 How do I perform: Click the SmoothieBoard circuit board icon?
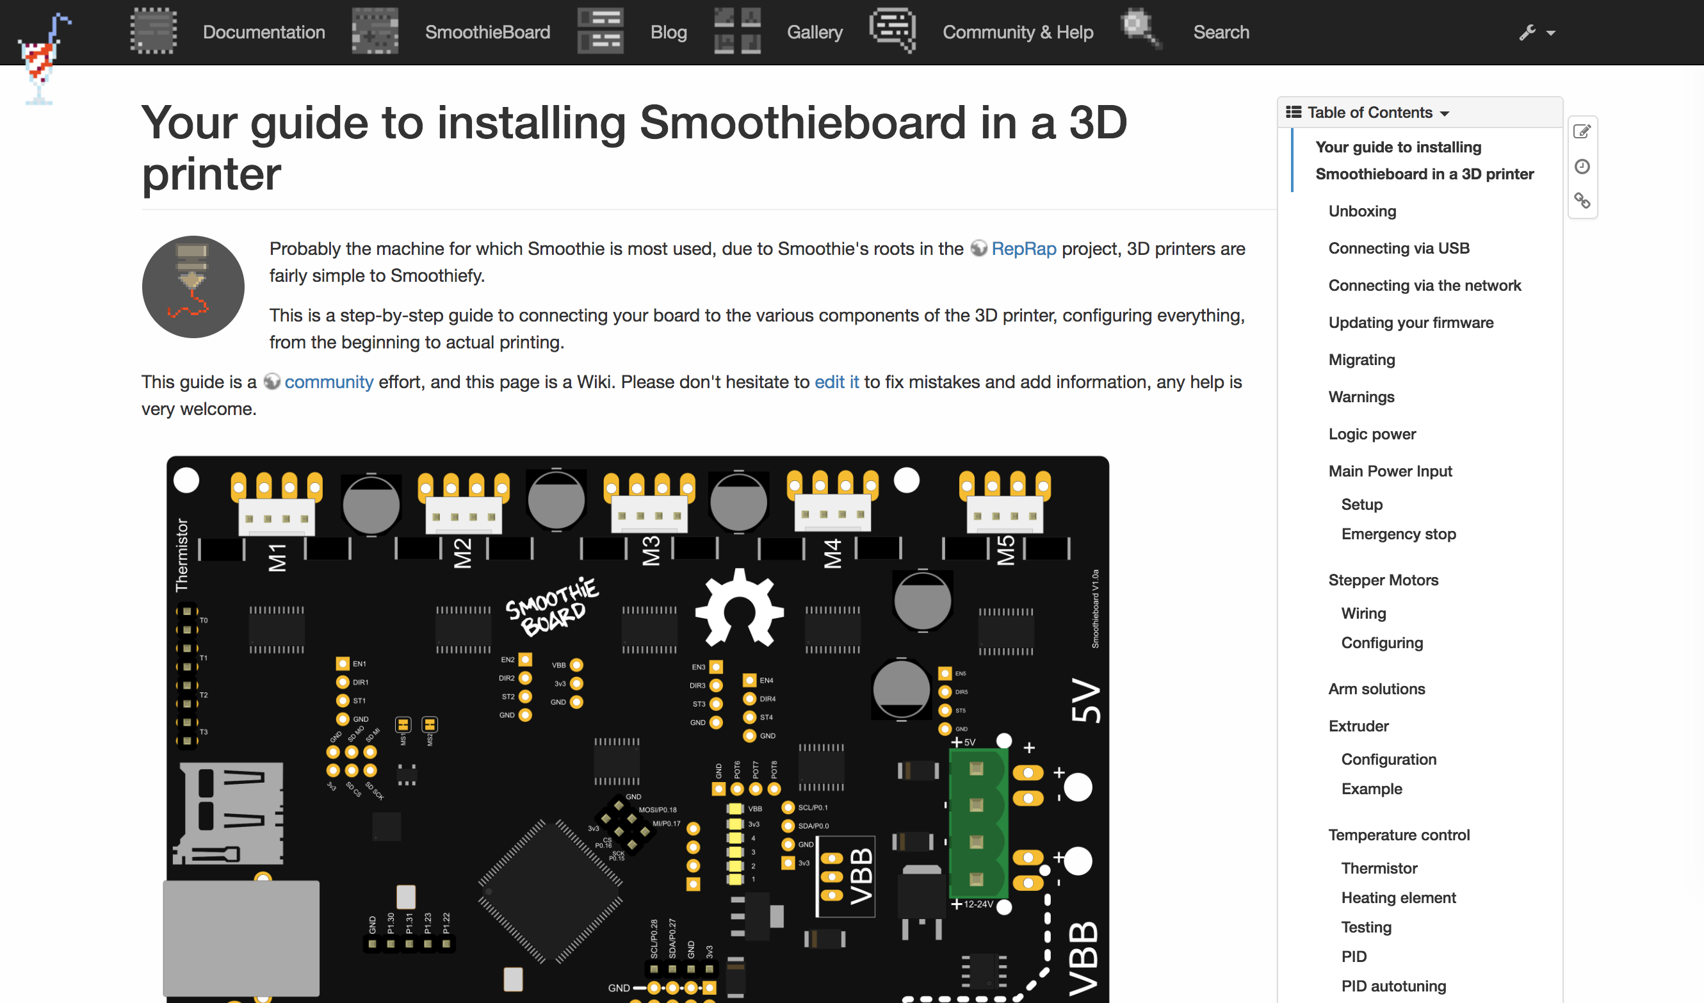coord(375,31)
